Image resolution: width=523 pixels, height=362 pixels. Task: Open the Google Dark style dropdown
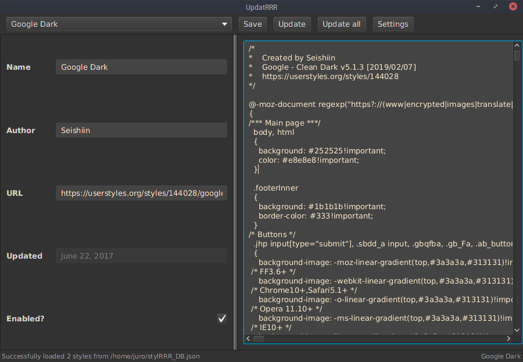[x=119, y=24]
